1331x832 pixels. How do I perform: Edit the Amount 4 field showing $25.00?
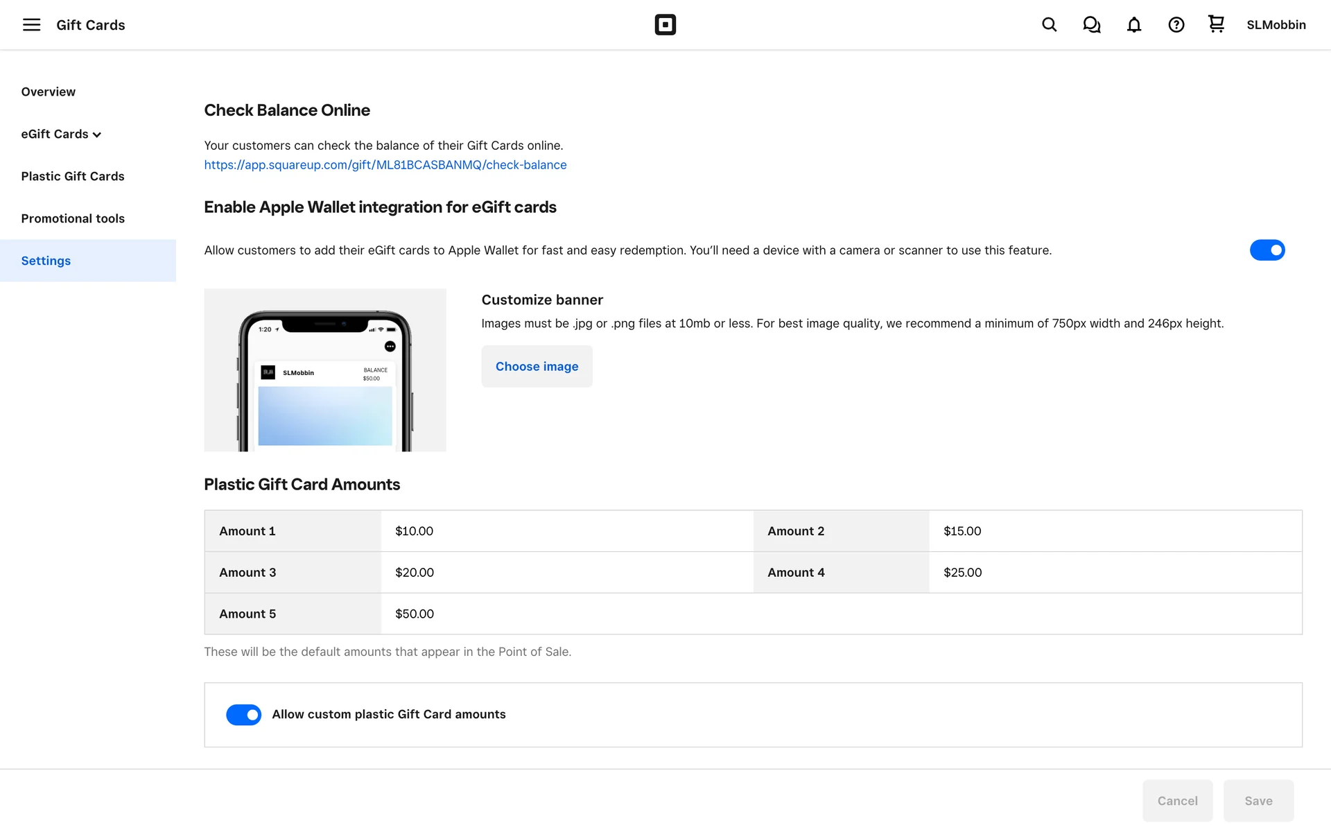tap(1114, 573)
